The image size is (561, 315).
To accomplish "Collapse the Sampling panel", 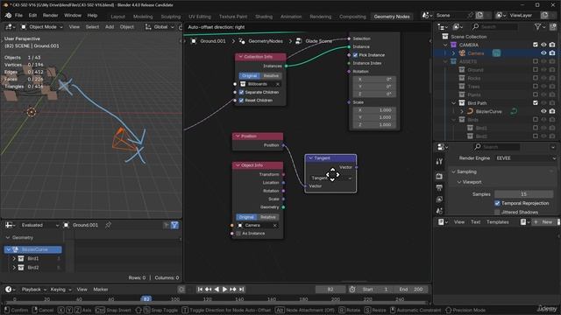I will tap(454, 171).
